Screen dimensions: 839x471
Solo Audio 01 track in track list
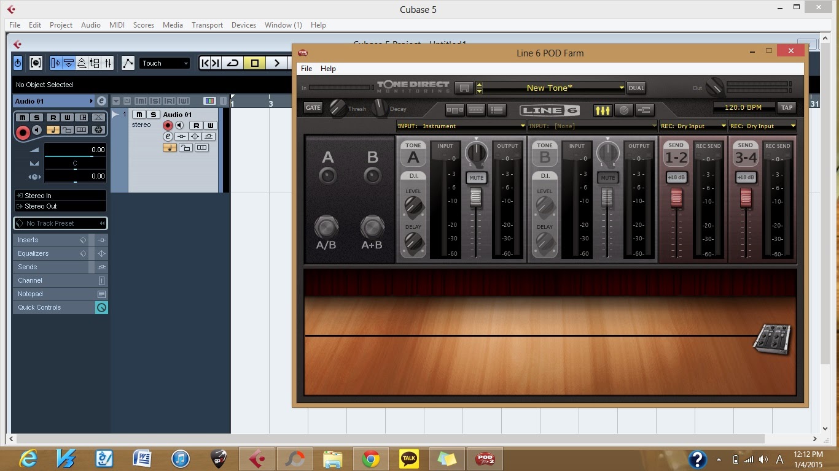(154, 115)
